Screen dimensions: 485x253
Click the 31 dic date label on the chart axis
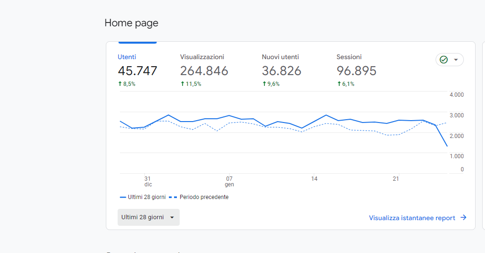[x=148, y=181]
